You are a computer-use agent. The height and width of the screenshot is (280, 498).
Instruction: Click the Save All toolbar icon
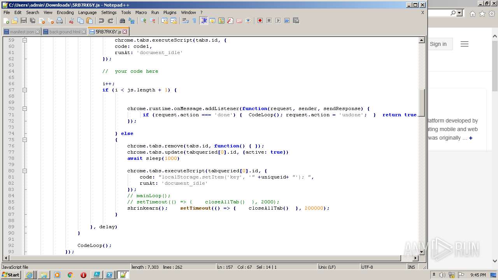33,21
